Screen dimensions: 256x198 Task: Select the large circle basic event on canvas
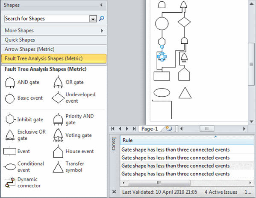(x=162, y=23)
